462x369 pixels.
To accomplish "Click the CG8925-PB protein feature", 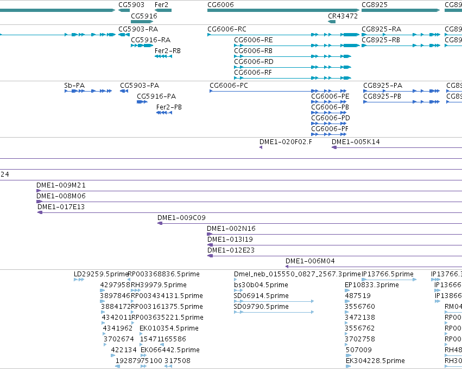I will coord(382,96).
